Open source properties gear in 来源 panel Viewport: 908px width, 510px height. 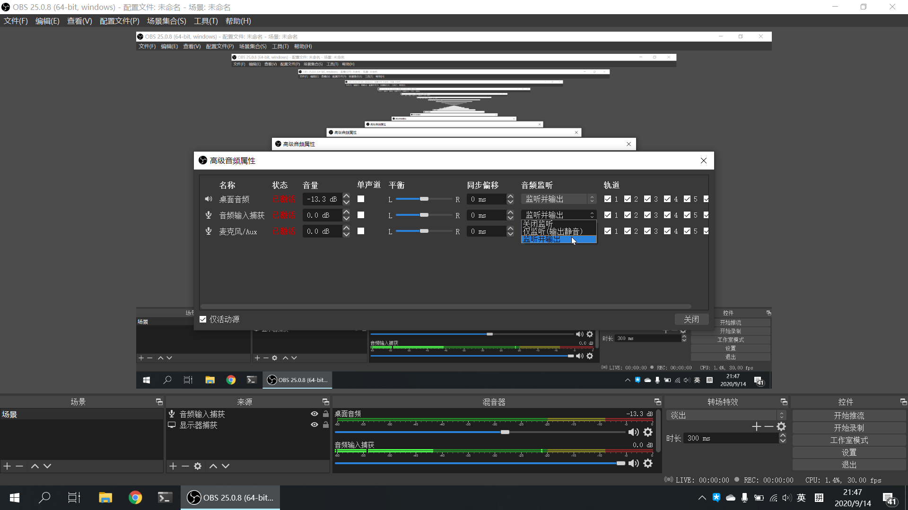click(198, 466)
